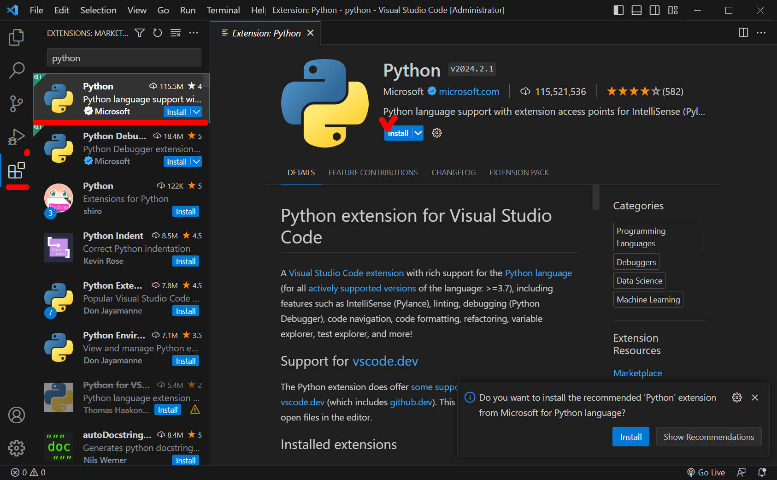This screenshot has height=480, width=777.
Task: Open notification settings gear
Action: pyautogui.click(x=737, y=397)
